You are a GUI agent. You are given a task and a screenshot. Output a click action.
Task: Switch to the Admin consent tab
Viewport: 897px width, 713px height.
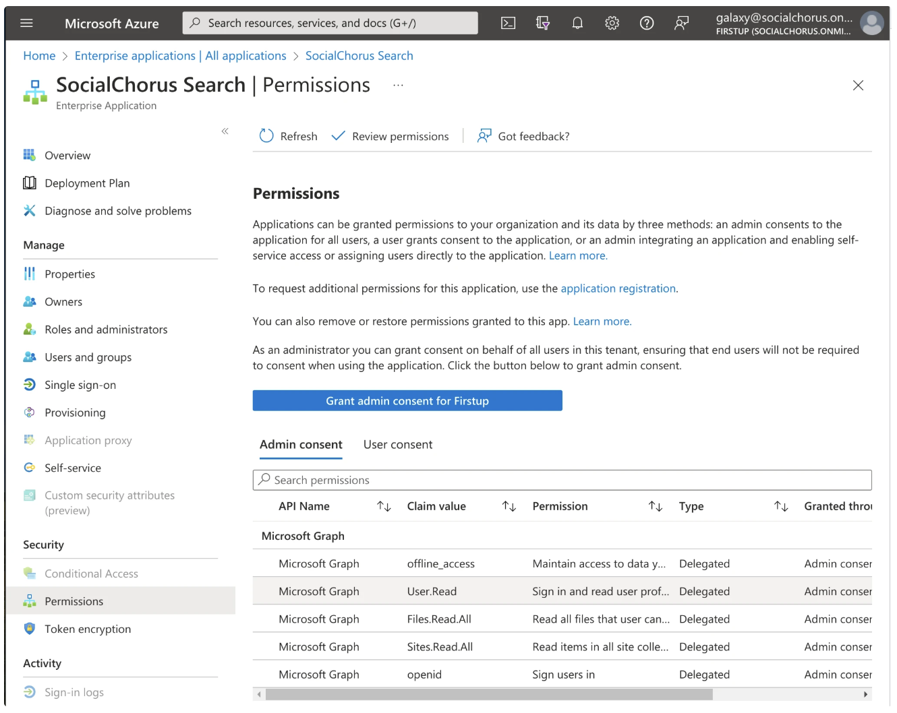coord(301,445)
